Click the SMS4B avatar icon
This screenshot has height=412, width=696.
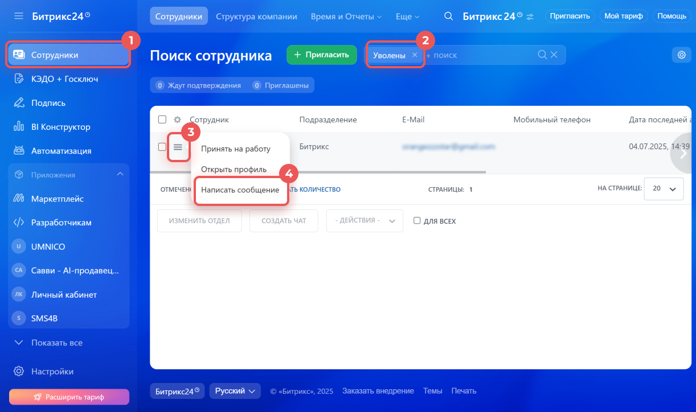tap(19, 319)
